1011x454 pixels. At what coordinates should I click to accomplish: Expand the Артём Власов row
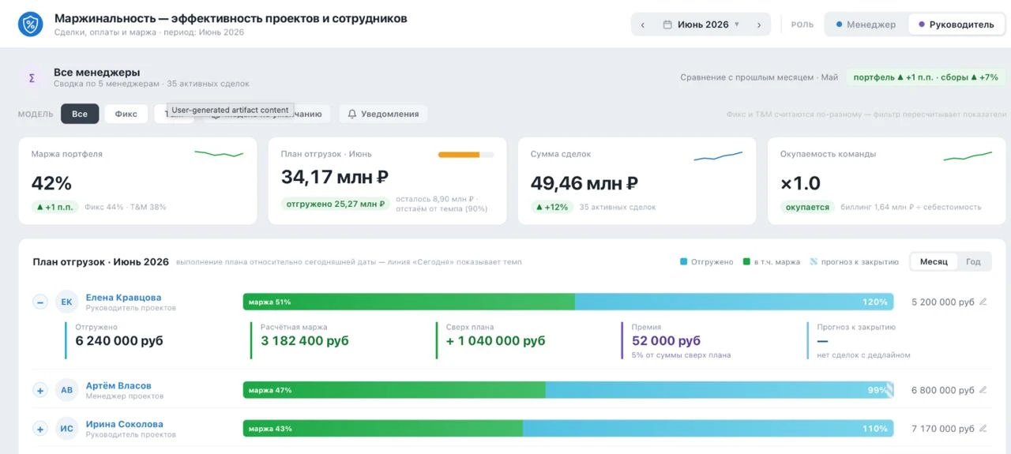click(40, 390)
